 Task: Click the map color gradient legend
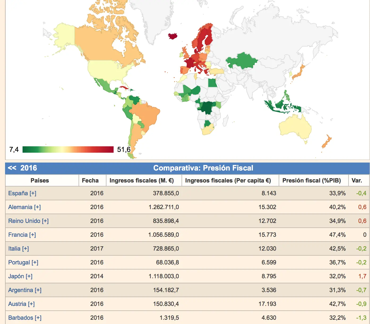tap(68, 149)
